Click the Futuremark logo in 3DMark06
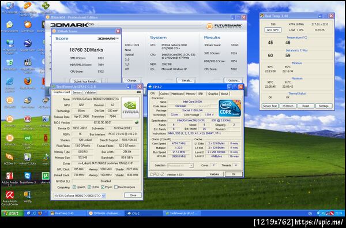Screen dimensions: 346x228 [x=224, y=26]
